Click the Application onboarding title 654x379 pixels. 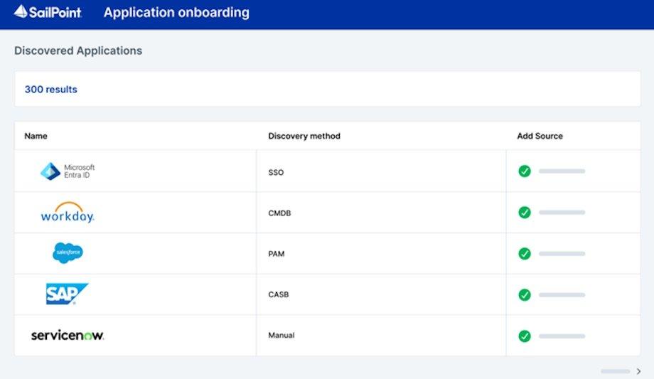[x=176, y=13]
